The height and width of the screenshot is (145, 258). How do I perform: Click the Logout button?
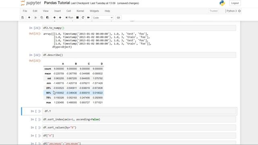235,3
